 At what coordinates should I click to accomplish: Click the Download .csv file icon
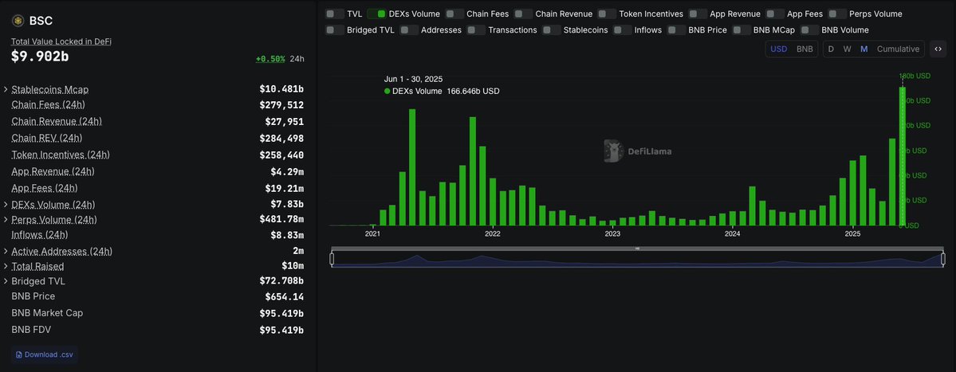[19, 354]
